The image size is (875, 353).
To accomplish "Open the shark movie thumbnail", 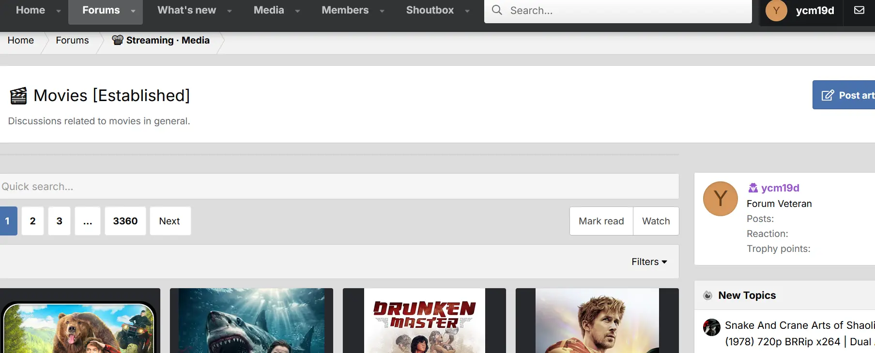I will tap(251, 321).
